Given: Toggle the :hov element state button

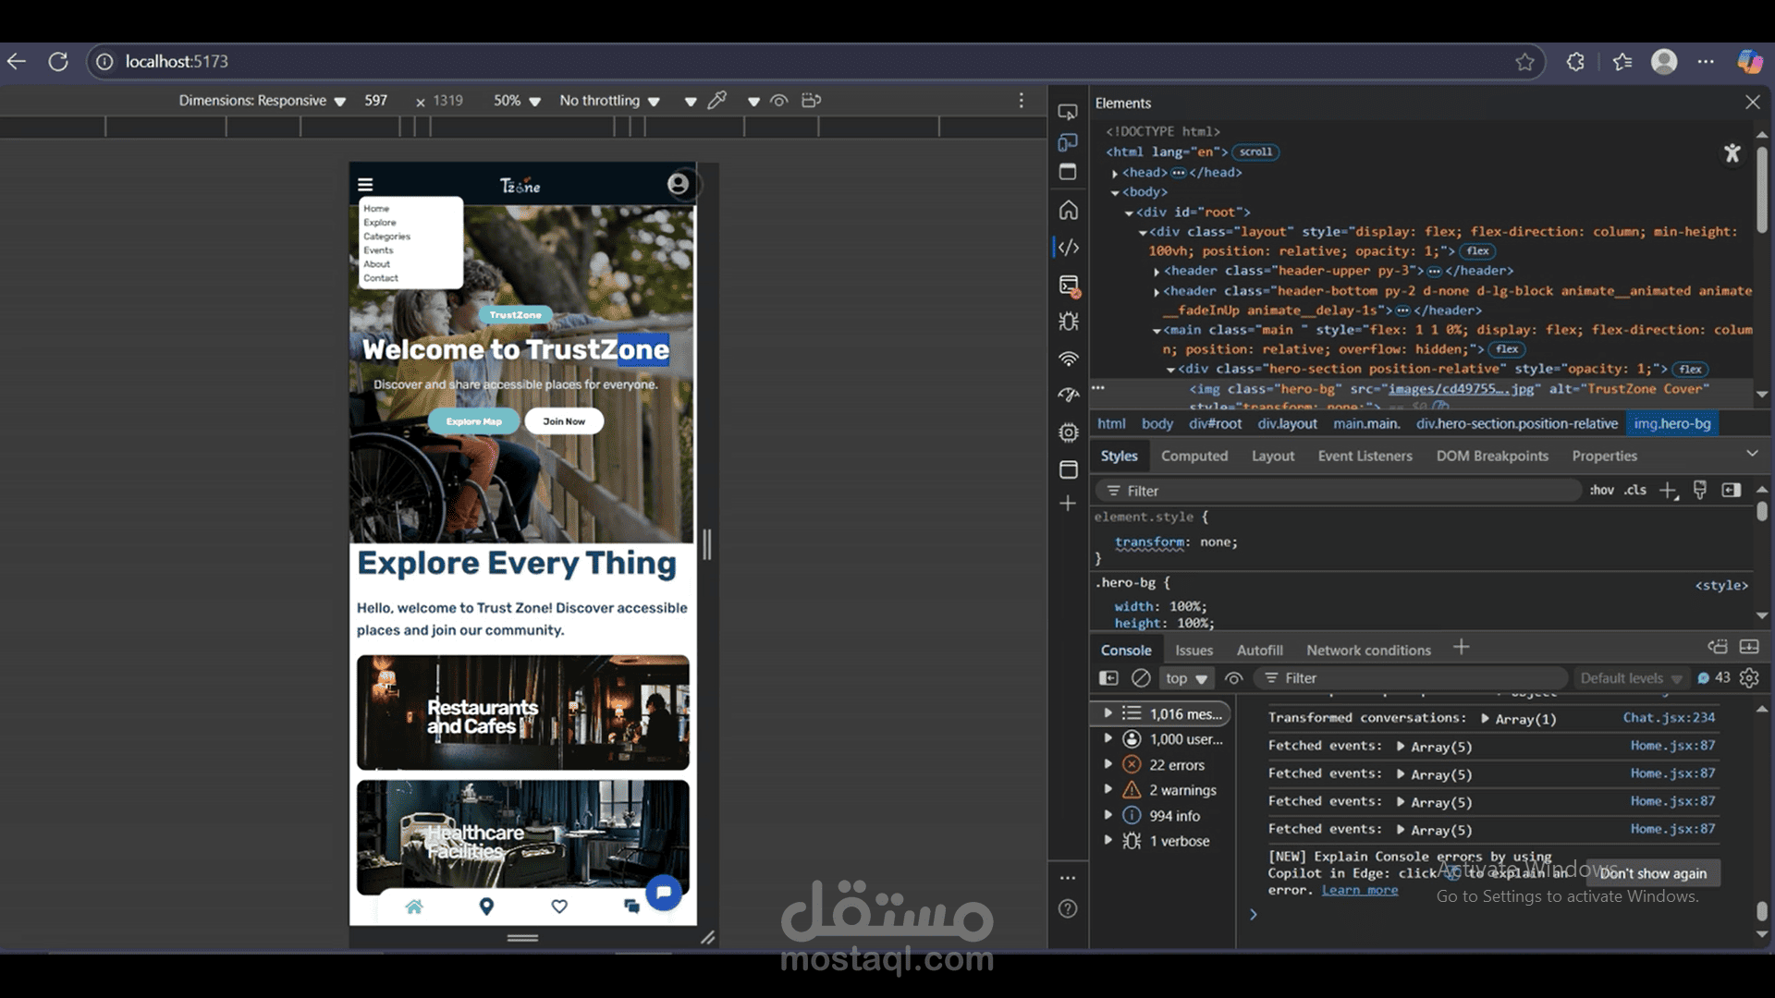Looking at the screenshot, I should click(1602, 490).
